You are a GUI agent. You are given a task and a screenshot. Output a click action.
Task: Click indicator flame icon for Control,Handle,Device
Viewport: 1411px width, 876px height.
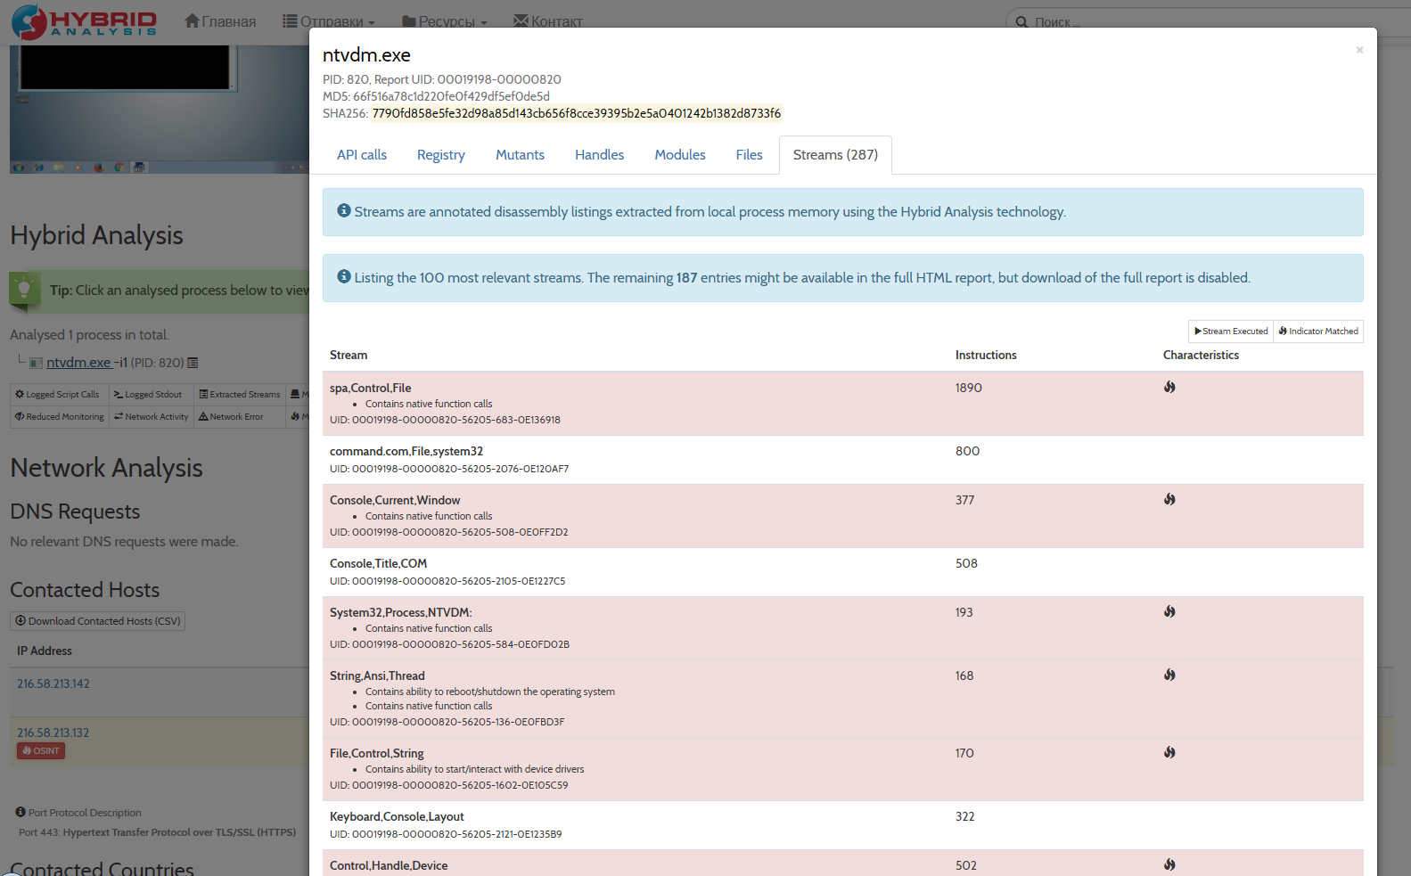[x=1169, y=865]
